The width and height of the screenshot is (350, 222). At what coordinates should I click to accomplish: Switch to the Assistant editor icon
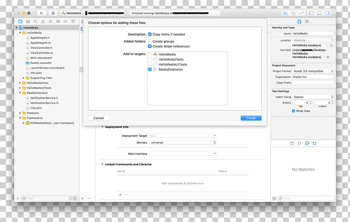click(x=293, y=13)
